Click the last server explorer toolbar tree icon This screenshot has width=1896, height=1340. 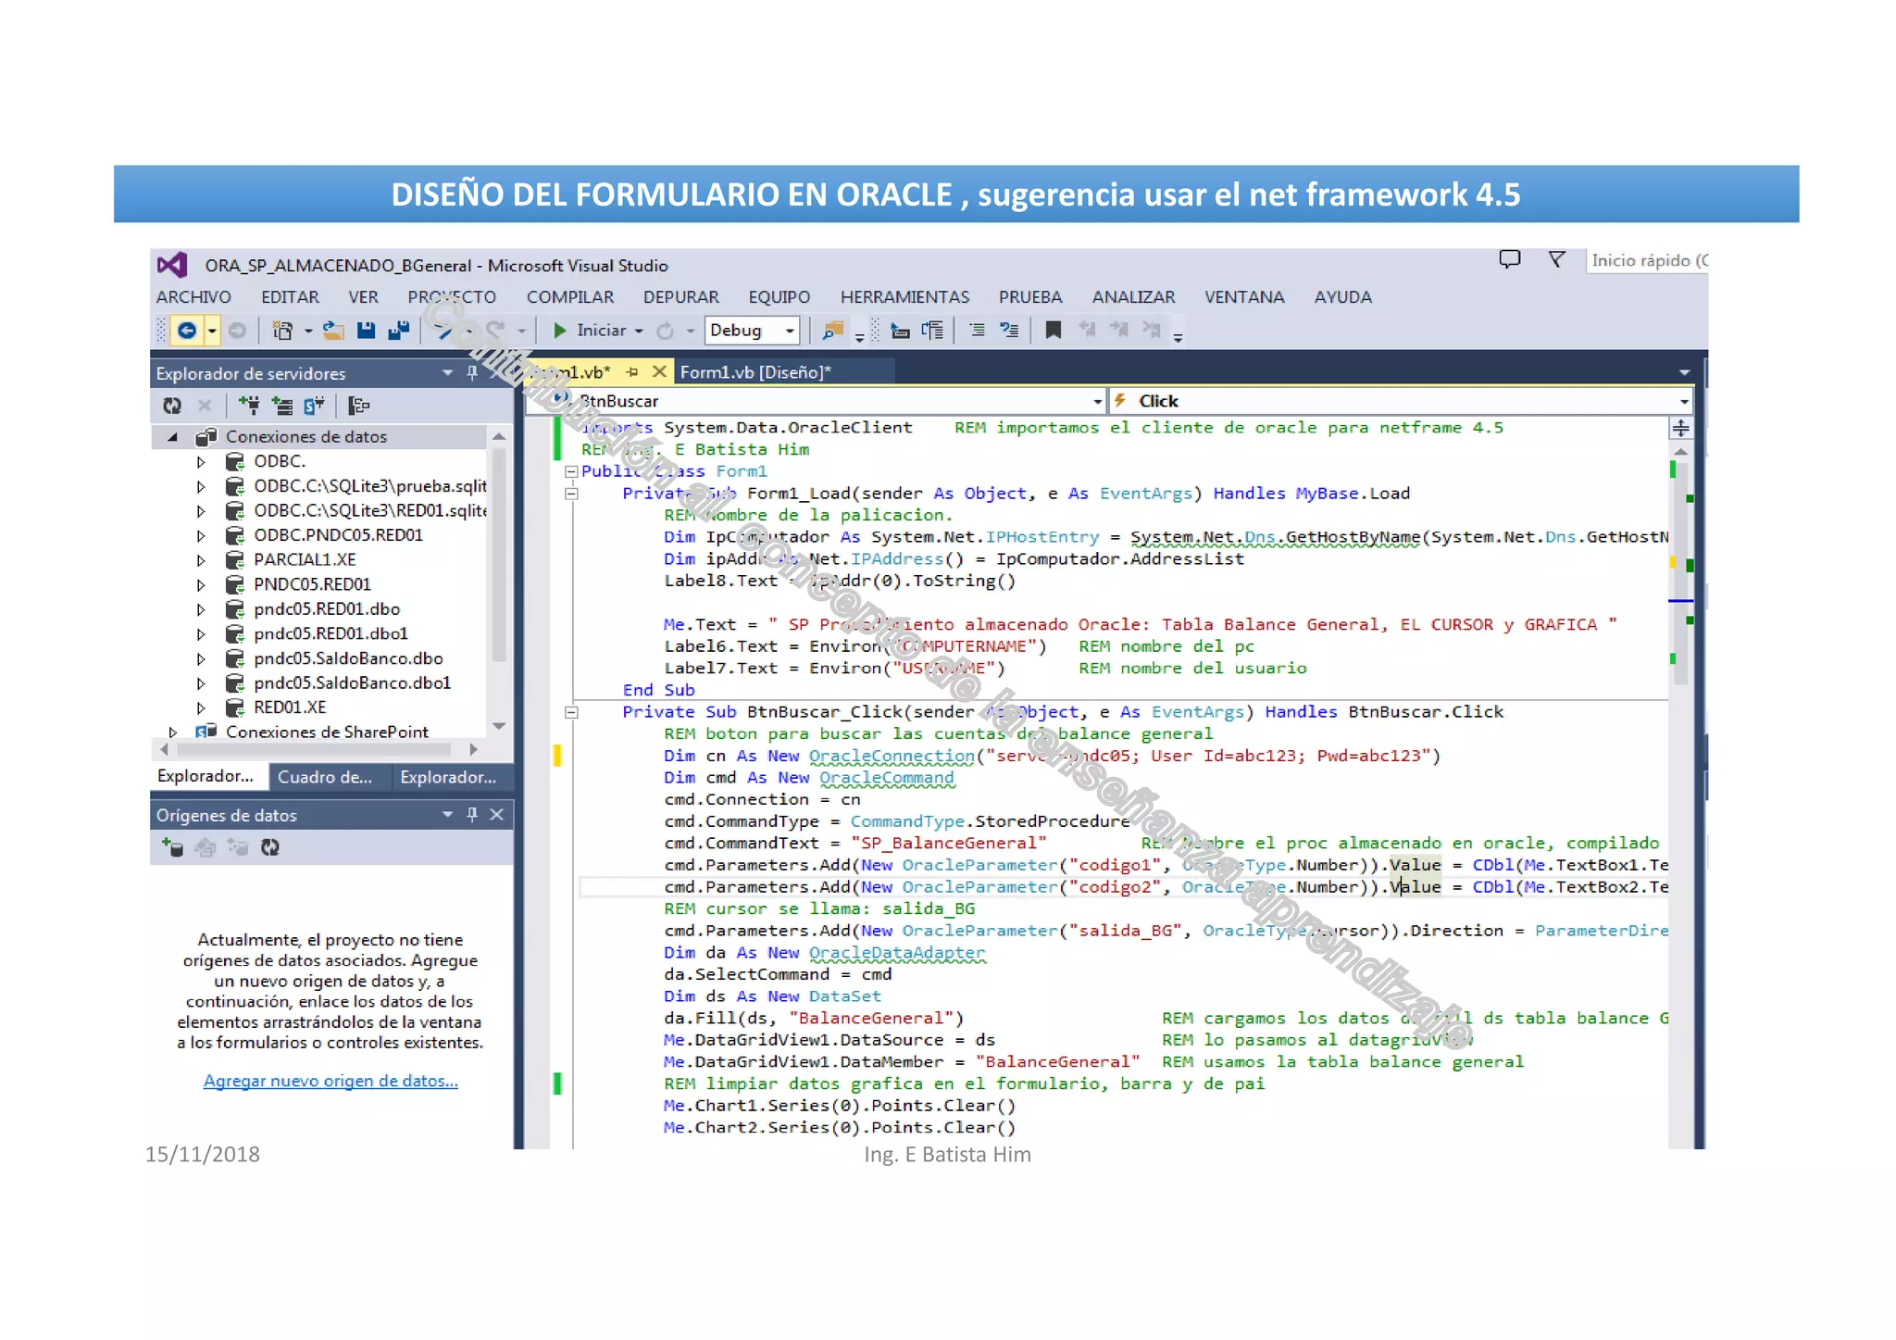pos(359,406)
